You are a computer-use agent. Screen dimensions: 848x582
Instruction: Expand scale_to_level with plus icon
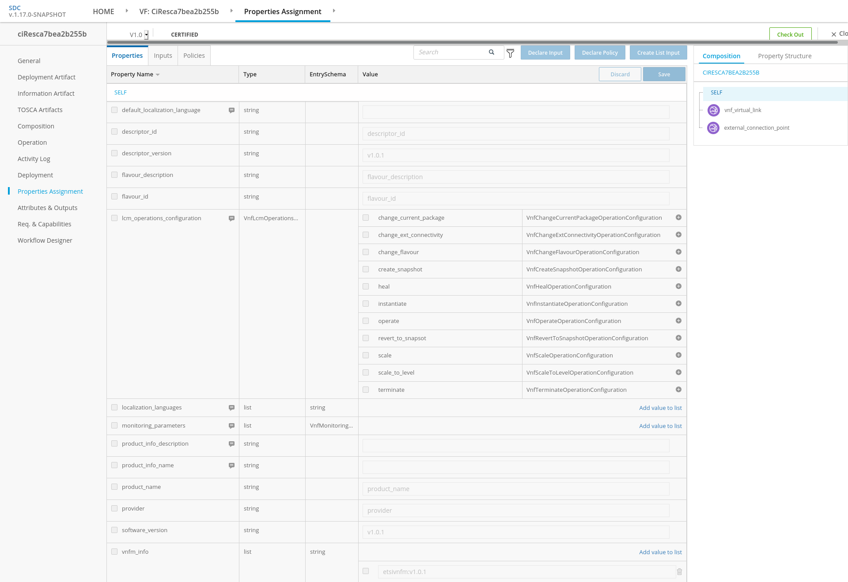click(678, 372)
